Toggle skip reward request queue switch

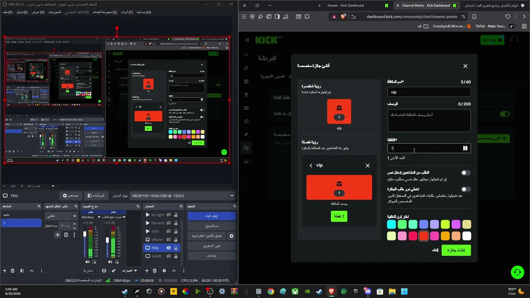pyautogui.click(x=466, y=190)
